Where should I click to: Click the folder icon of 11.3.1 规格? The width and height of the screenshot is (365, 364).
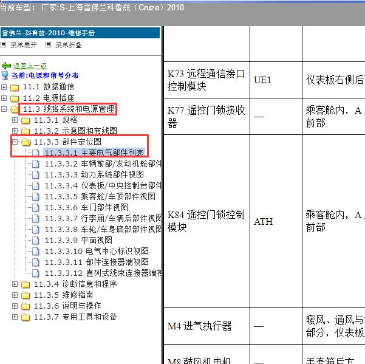26,120
